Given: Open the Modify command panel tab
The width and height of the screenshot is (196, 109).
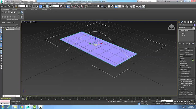Looking at the screenshot, I should (x=182, y=22).
